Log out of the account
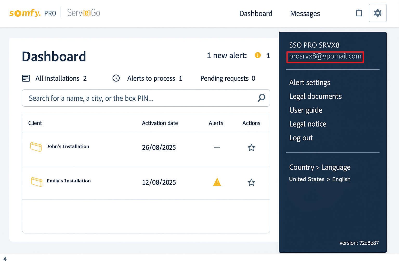The height and width of the screenshot is (261, 399). coord(301,138)
